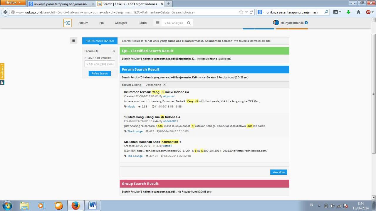The width and height of the screenshot is (376, 211).
Task: Open the help question-mark icon beside hydesmansa
Action: click(306, 23)
